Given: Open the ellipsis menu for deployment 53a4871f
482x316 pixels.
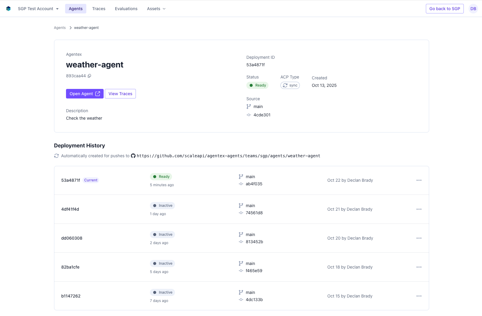Looking at the screenshot, I should coord(419,180).
